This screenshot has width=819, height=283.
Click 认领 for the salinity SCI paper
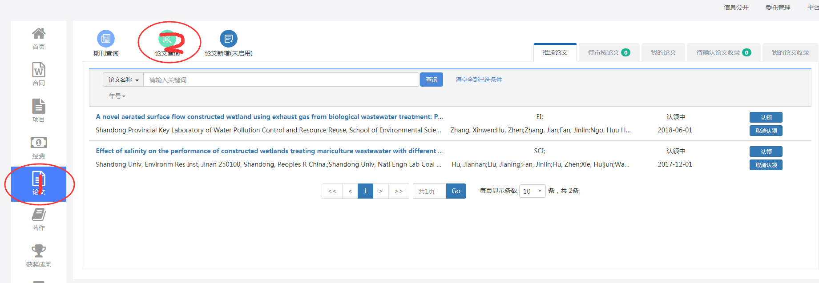[x=766, y=151]
